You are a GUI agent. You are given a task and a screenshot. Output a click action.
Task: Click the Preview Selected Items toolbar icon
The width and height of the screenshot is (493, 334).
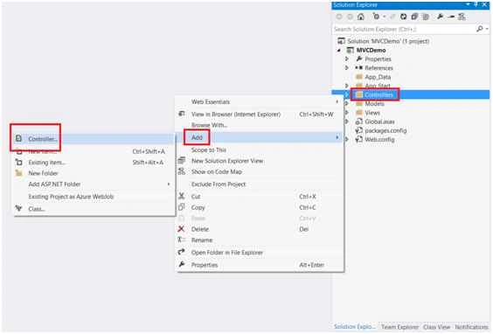[x=451, y=17]
